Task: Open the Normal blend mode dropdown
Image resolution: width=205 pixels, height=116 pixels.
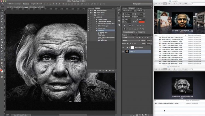Action: (131, 40)
